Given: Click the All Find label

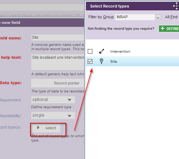Looking at the screenshot, I should click(171, 17).
